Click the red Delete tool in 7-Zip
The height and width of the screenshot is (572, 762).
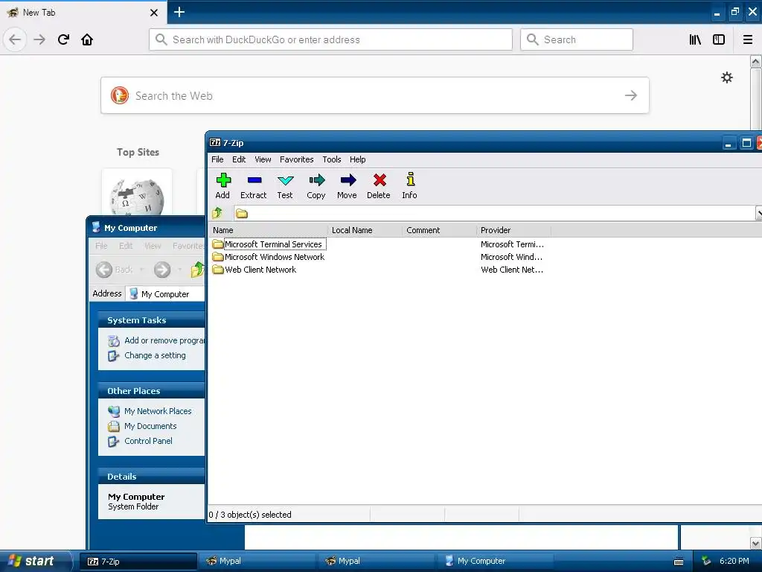(x=379, y=185)
